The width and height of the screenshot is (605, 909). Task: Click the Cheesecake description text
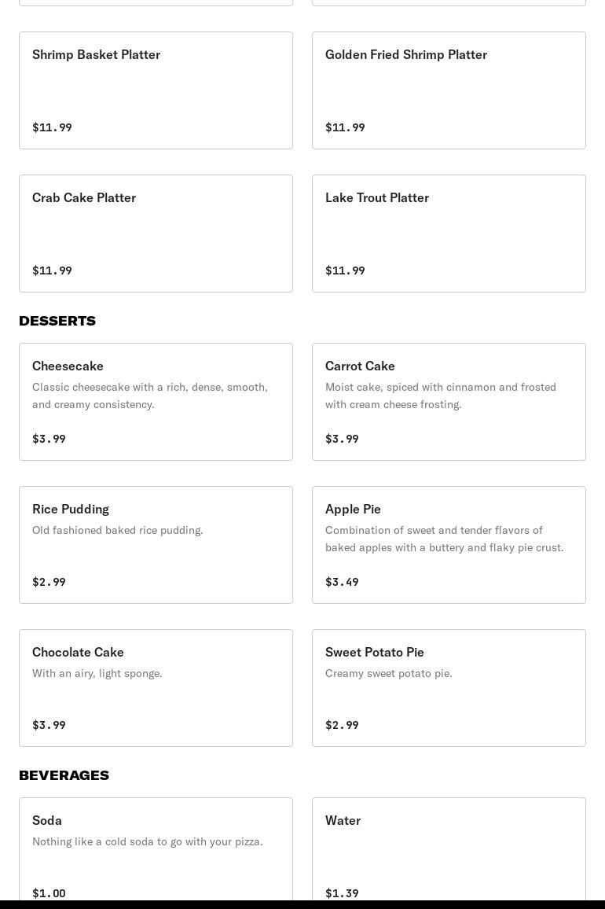click(x=150, y=396)
